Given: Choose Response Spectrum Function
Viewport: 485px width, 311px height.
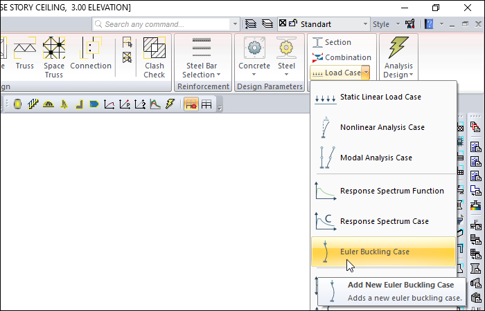Looking at the screenshot, I should [383, 191].
